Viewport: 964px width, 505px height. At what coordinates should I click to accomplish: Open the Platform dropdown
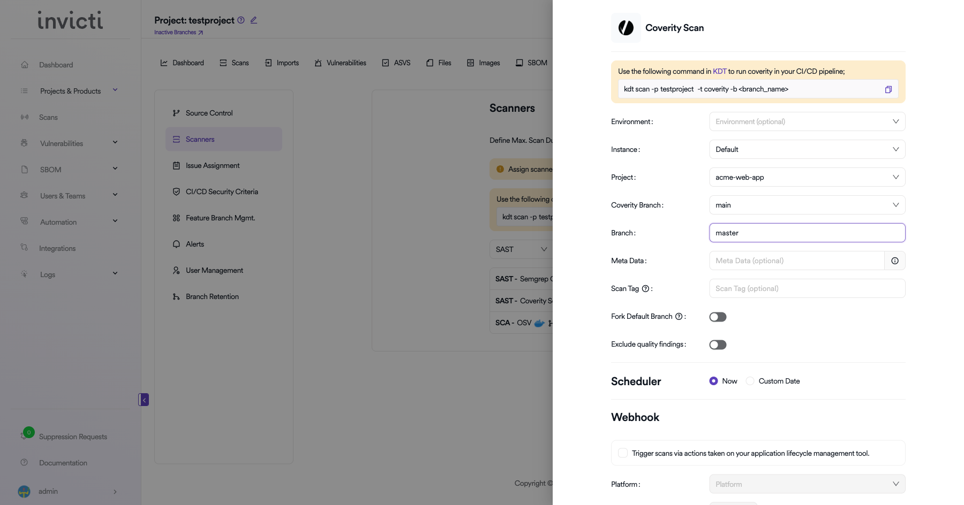coord(807,484)
